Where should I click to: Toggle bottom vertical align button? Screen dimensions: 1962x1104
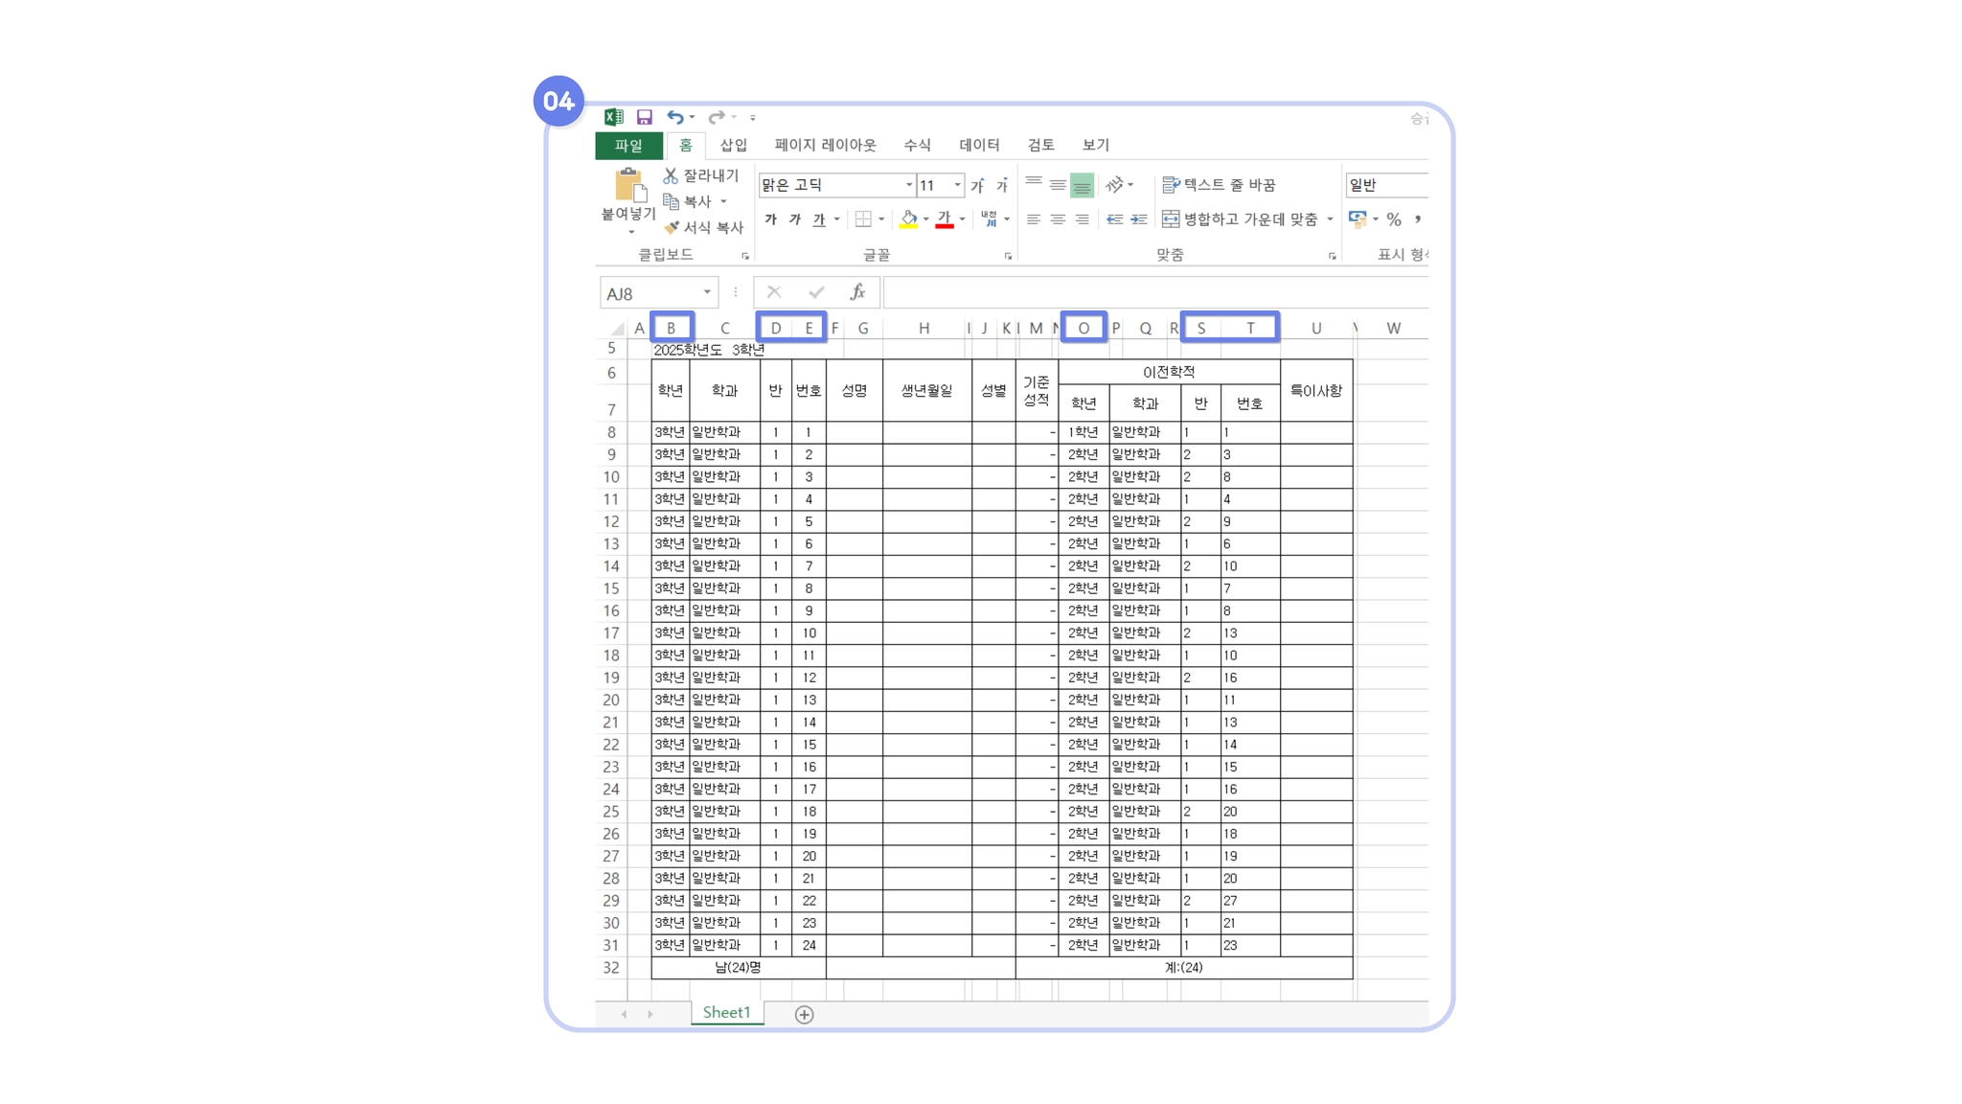tap(1082, 185)
